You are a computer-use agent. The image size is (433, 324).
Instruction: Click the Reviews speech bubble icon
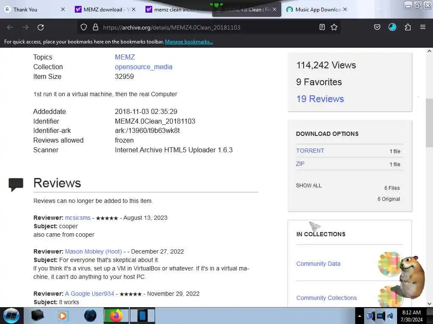[16, 185]
